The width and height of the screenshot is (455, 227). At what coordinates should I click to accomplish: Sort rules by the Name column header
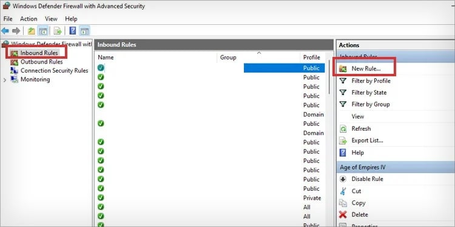106,58
